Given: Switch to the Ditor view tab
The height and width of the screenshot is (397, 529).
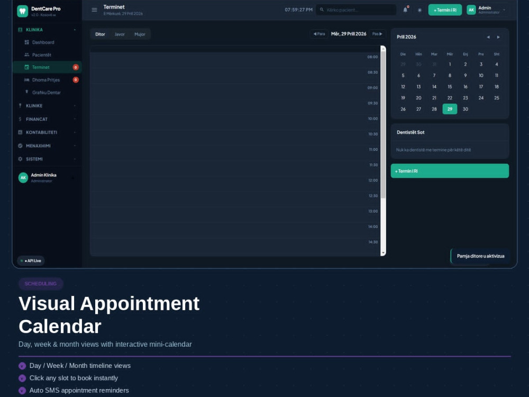Looking at the screenshot, I should [x=100, y=34].
